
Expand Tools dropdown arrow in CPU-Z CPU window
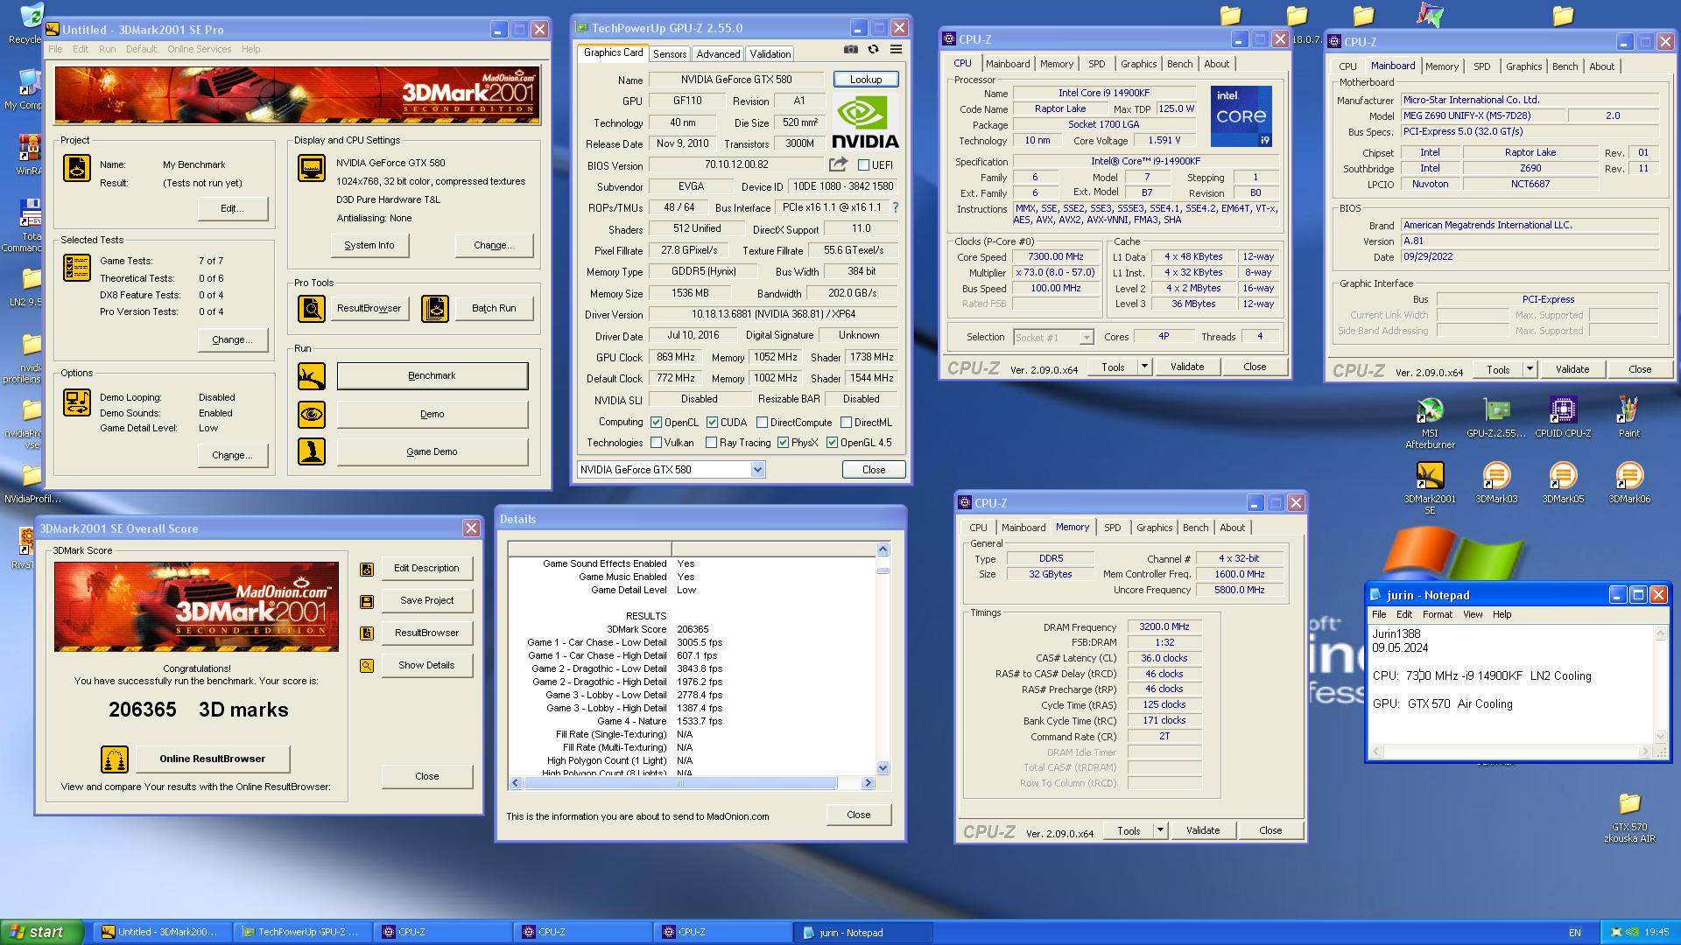[x=1144, y=367]
